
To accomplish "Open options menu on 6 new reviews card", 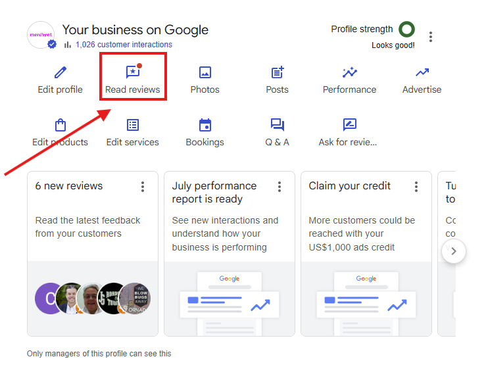I will coord(143,187).
